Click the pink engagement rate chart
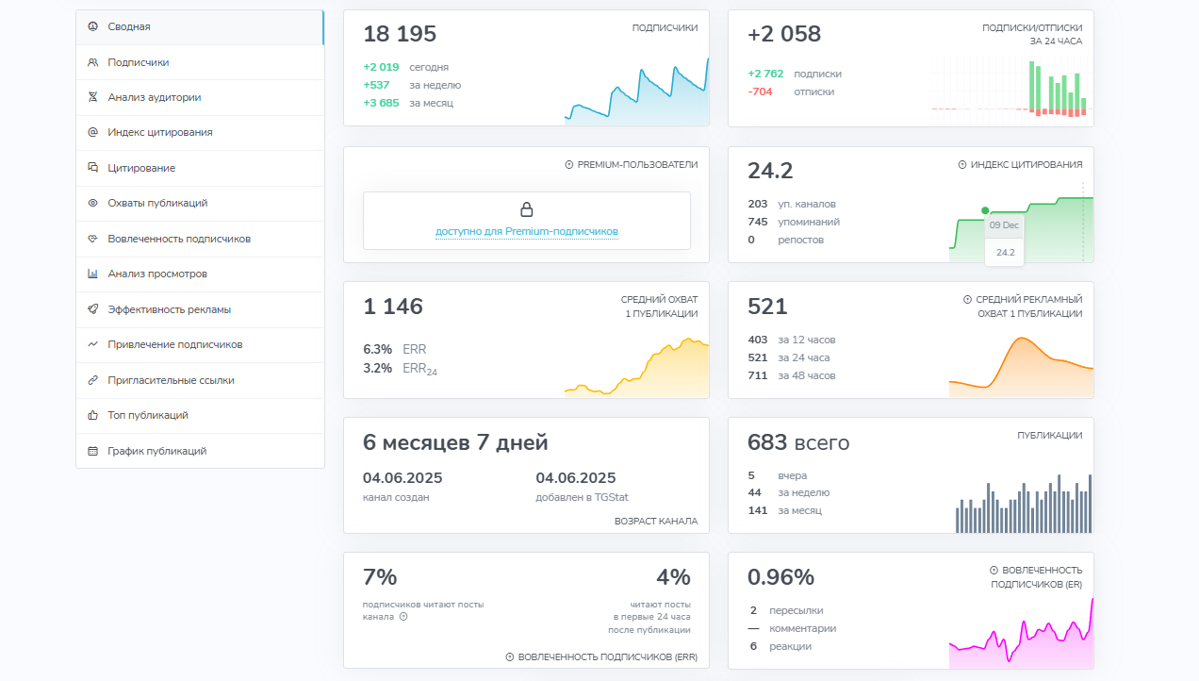Image resolution: width=1199 pixels, height=681 pixels. (x=1021, y=633)
